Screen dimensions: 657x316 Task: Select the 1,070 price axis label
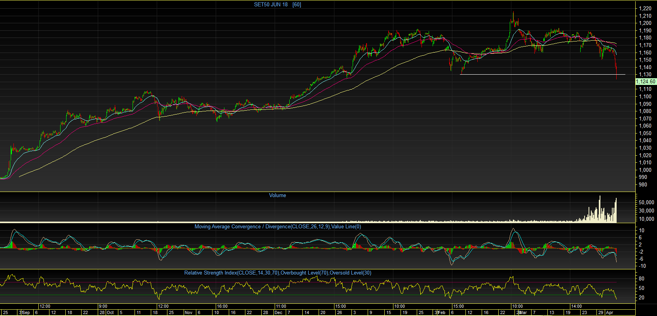pos(645,118)
